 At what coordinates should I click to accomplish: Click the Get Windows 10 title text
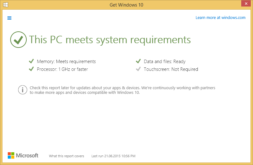pyautogui.click(x=126, y=5)
